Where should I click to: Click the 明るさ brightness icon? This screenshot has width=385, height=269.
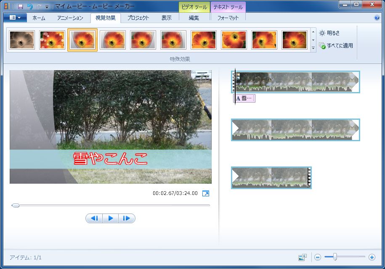(x=322, y=33)
